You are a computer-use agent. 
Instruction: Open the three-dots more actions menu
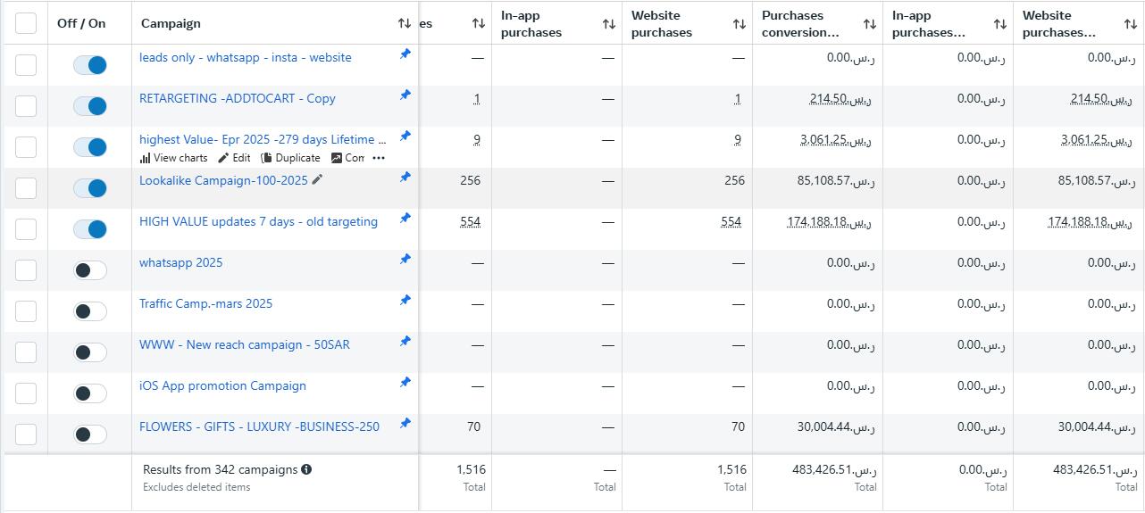click(x=379, y=158)
